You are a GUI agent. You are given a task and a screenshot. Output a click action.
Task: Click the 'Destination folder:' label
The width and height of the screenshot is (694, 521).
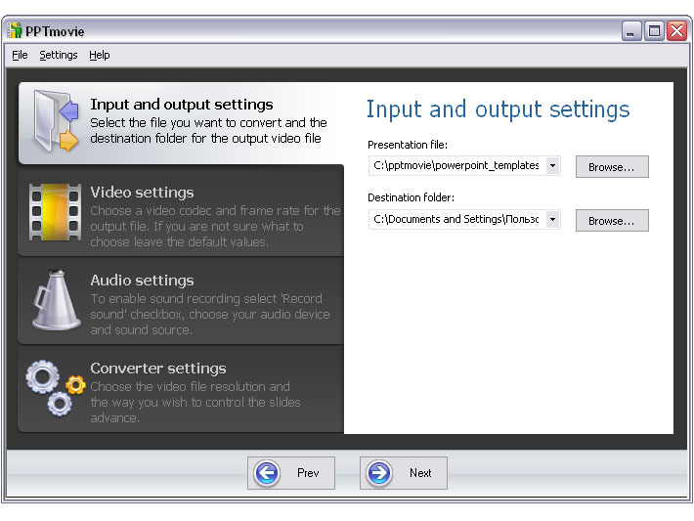click(x=412, y=197)
